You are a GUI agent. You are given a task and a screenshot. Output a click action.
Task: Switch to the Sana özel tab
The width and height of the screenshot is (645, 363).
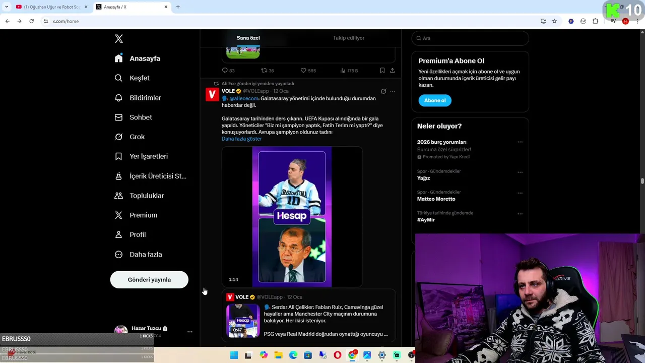(248, 38)
